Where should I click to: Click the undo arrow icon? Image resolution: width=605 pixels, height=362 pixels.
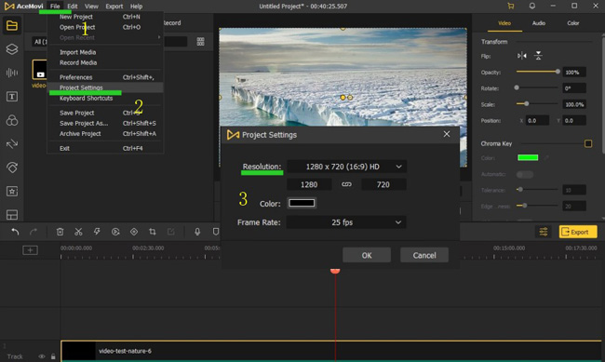tap(15, 232)
